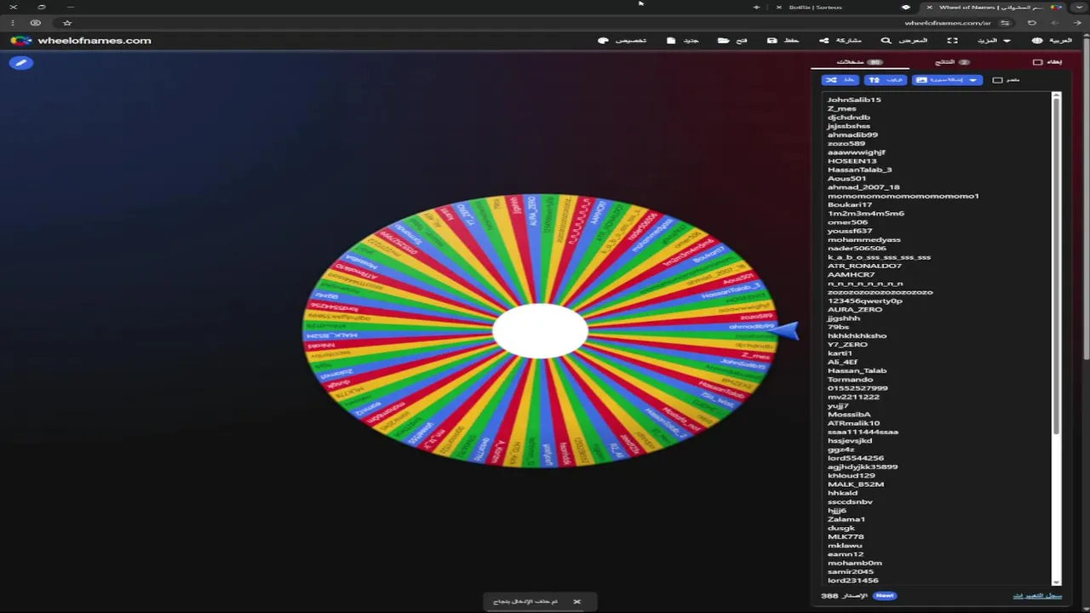Viewport: 1090px width, 613px height.
Task: Create a new wheel with New button
Action: pyautogui.click(x=683, y=40)
